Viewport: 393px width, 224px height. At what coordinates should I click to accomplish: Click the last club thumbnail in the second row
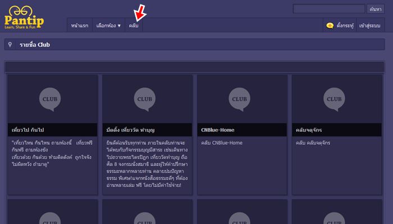337,212
